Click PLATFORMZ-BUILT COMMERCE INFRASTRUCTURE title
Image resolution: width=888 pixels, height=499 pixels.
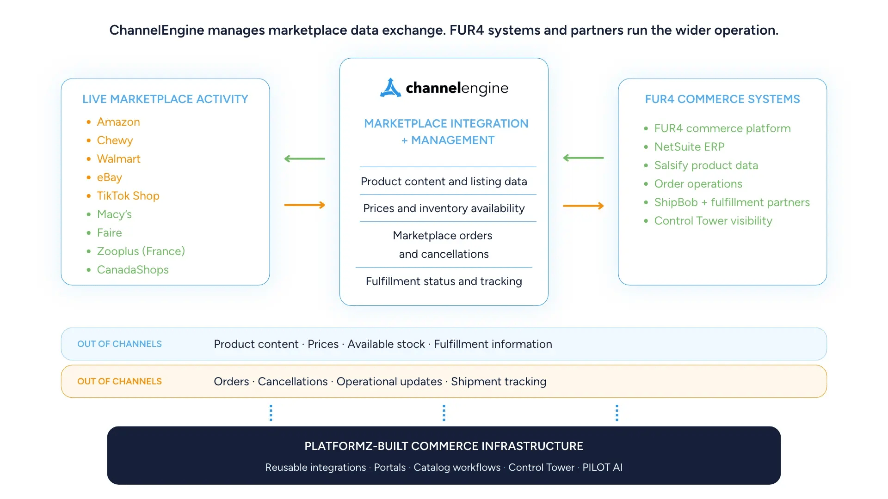[x=444, y=446]
